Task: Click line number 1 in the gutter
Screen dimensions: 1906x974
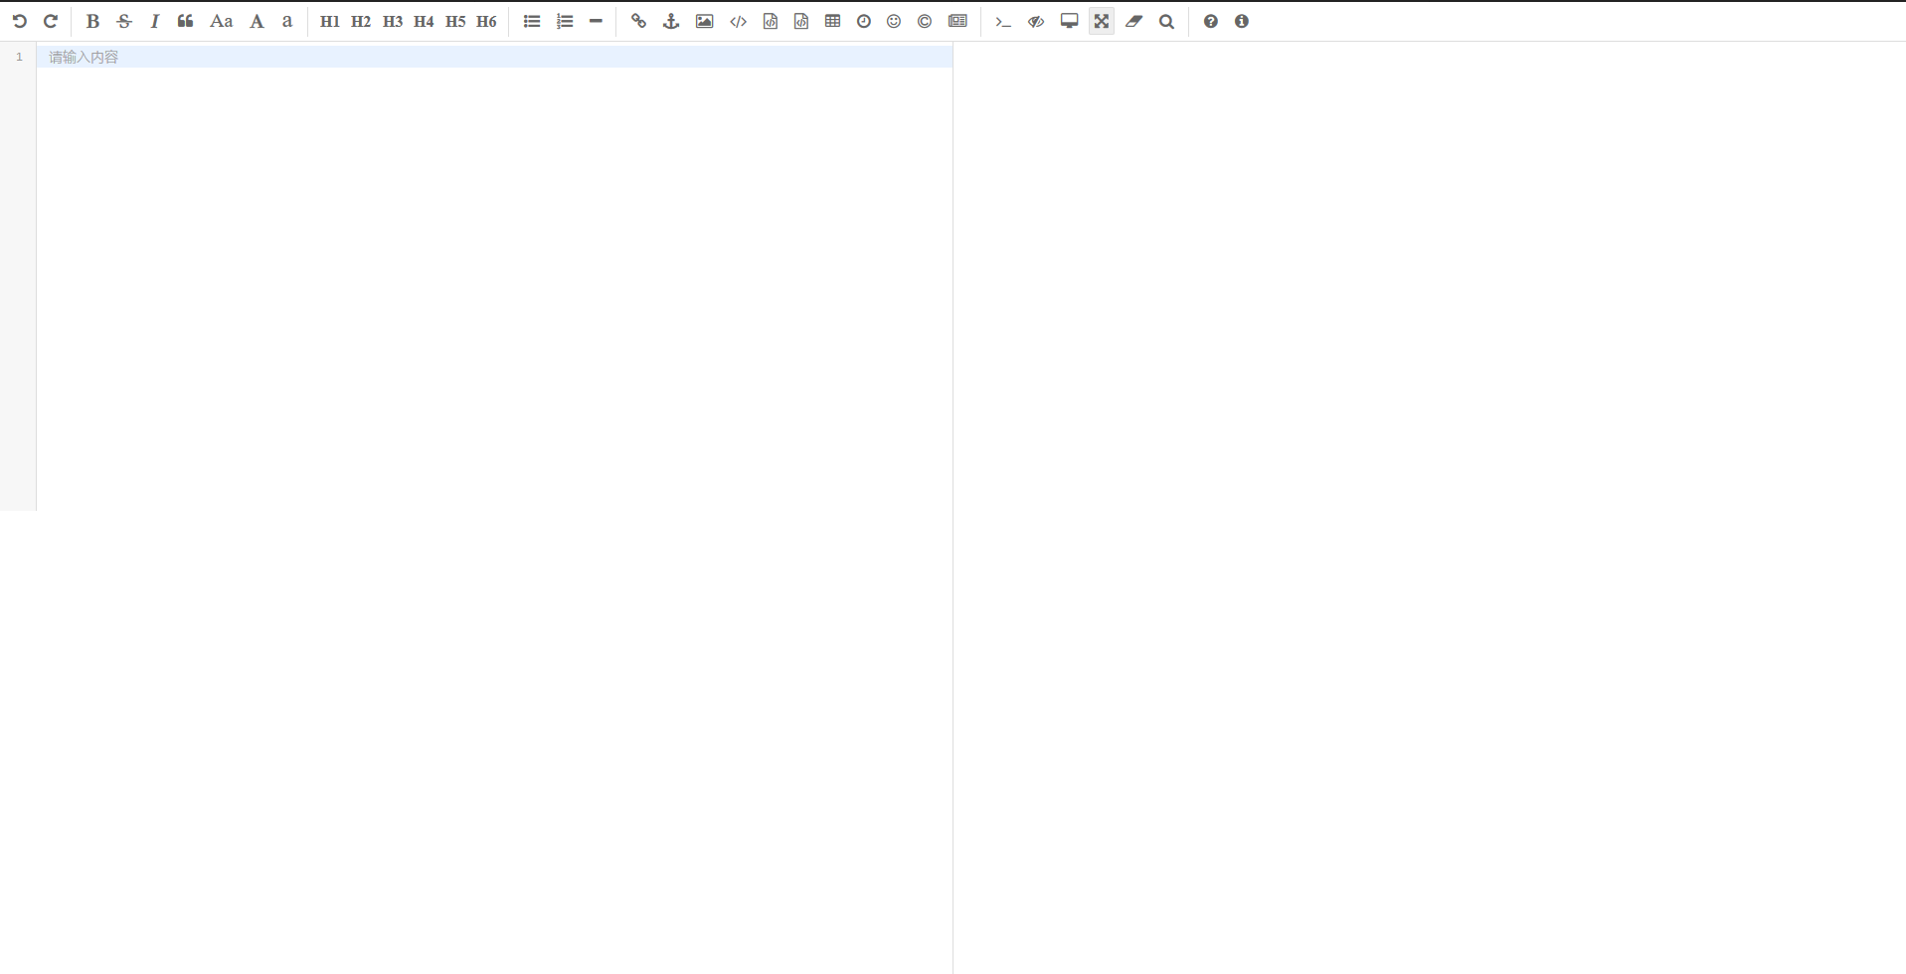Action: pyautogui.click(x=19, y=57)
